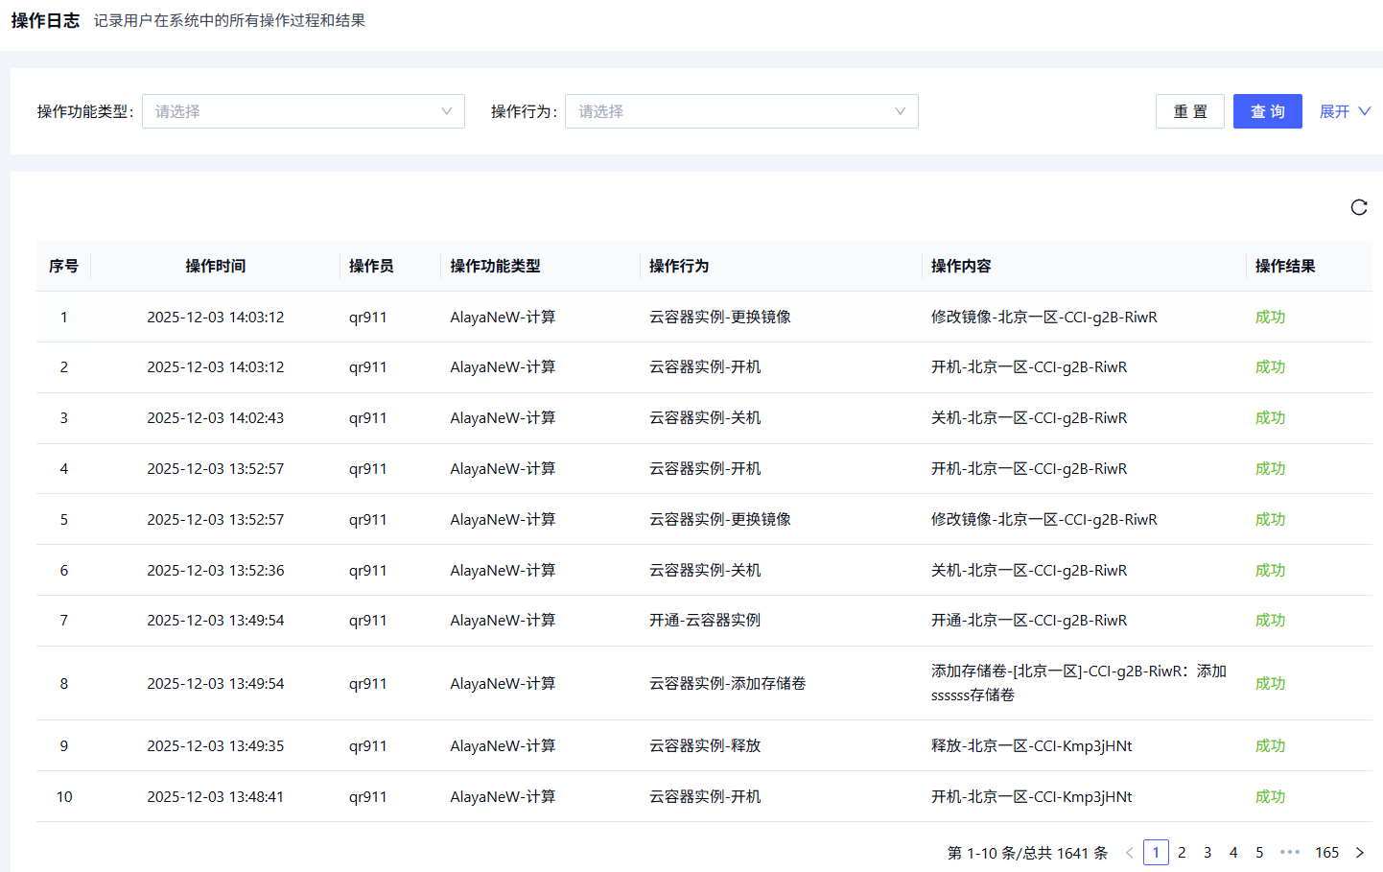Click the 操作内容 column header
Viewport: 1383px width, 872px height.
[961, 266]
